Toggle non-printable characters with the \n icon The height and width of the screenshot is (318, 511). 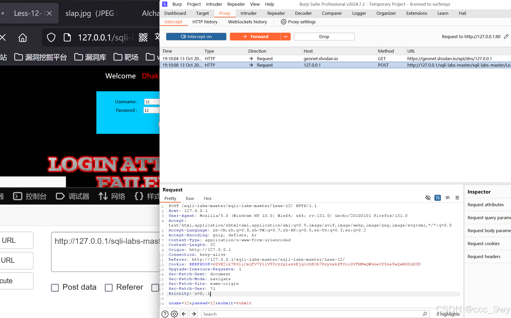(x=447, y=198)
